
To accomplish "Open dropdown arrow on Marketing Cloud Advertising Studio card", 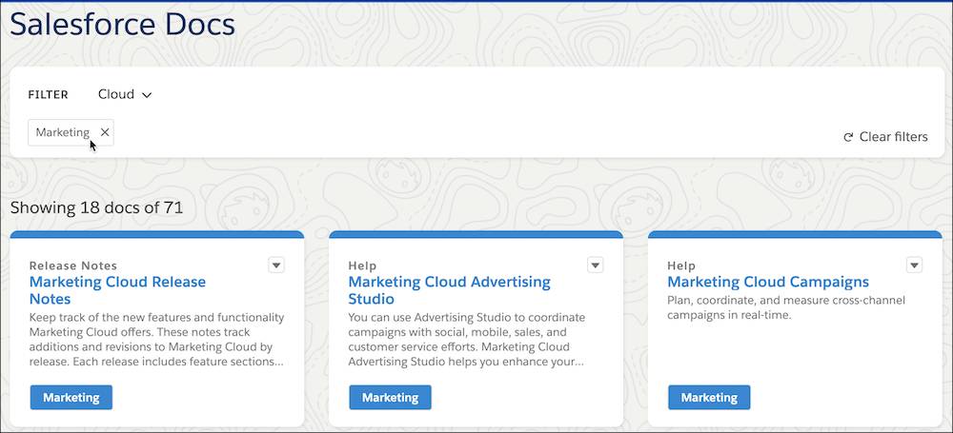I will [x=596, y=266].
